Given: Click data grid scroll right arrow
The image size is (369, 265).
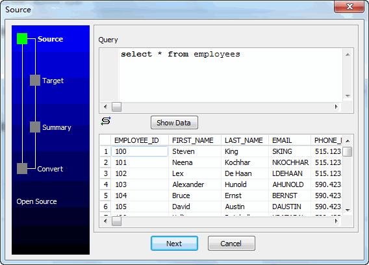Looking at the screenshot, I should point(337,221).
